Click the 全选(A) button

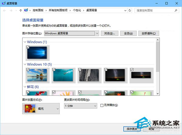click(x=128, y=34)
